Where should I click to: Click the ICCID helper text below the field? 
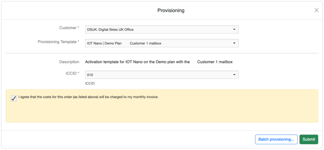pyautogui.click(x=90, y=84)
